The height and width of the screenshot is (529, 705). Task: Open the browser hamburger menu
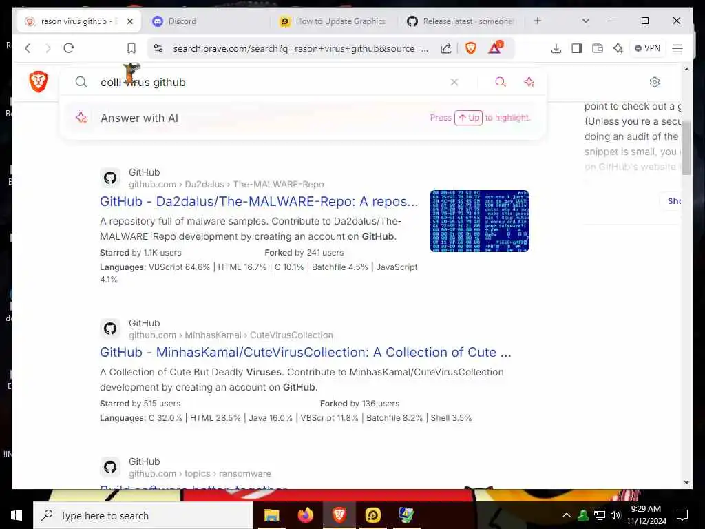click(x=677, y=48)
